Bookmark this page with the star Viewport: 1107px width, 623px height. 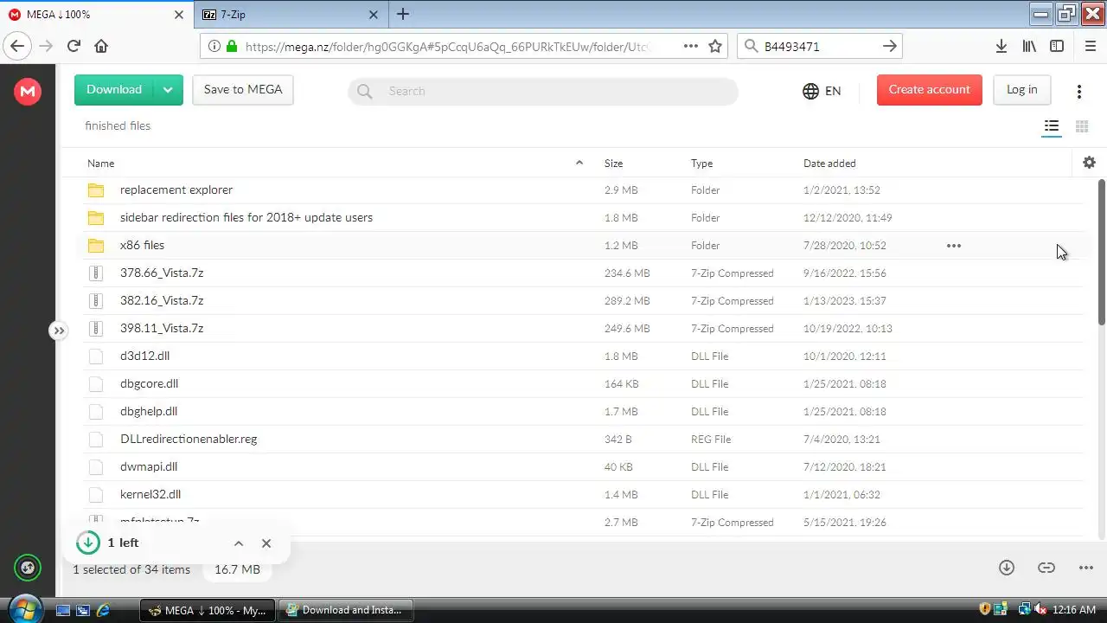pyautogui.click(x=715, y=47)
